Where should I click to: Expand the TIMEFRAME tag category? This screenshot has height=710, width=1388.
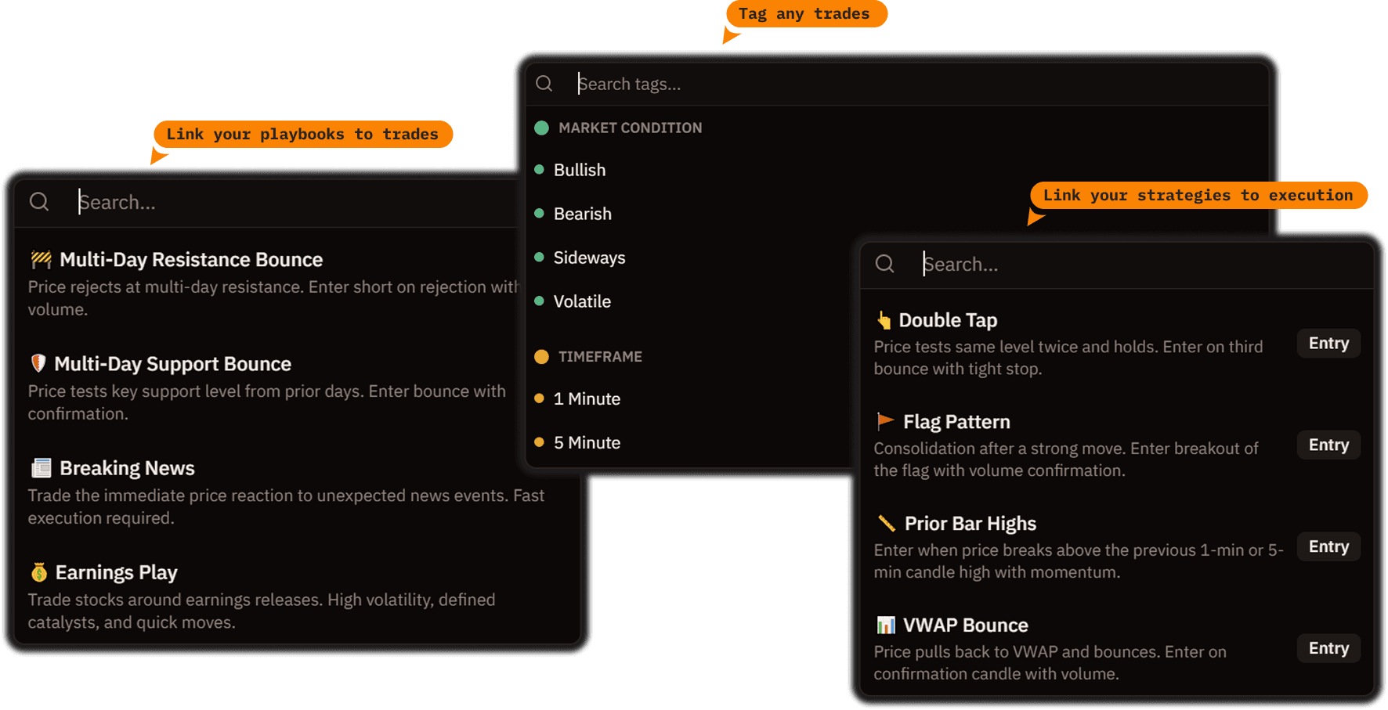click(x=599, y=357)
